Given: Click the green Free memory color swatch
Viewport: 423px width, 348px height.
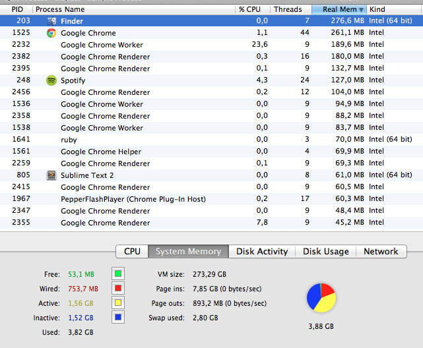Looking at the screenshot, I should point(118,274).
